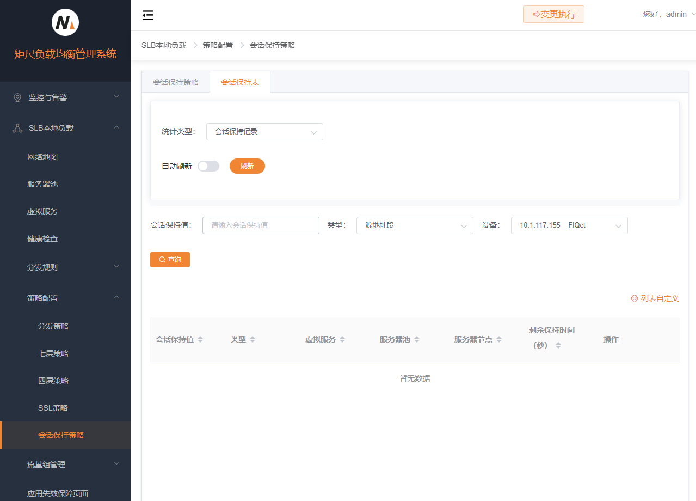Click the 列表自定义 gear icon

(x=634, y=298)
